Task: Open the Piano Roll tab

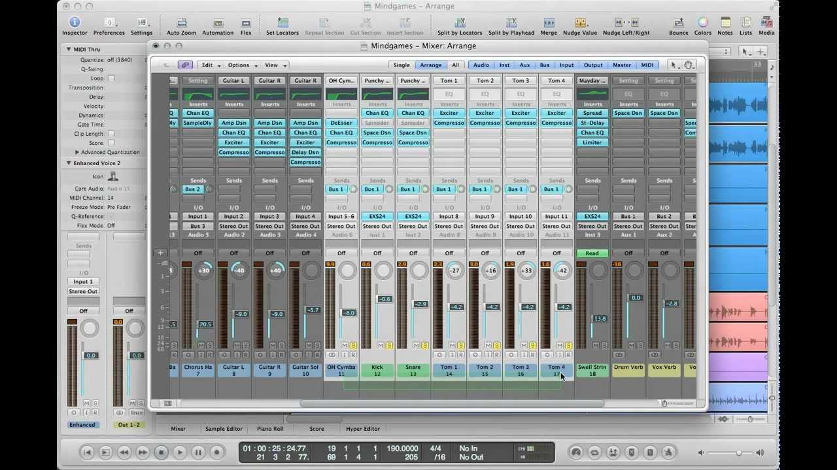Action: tap(270, 429)
